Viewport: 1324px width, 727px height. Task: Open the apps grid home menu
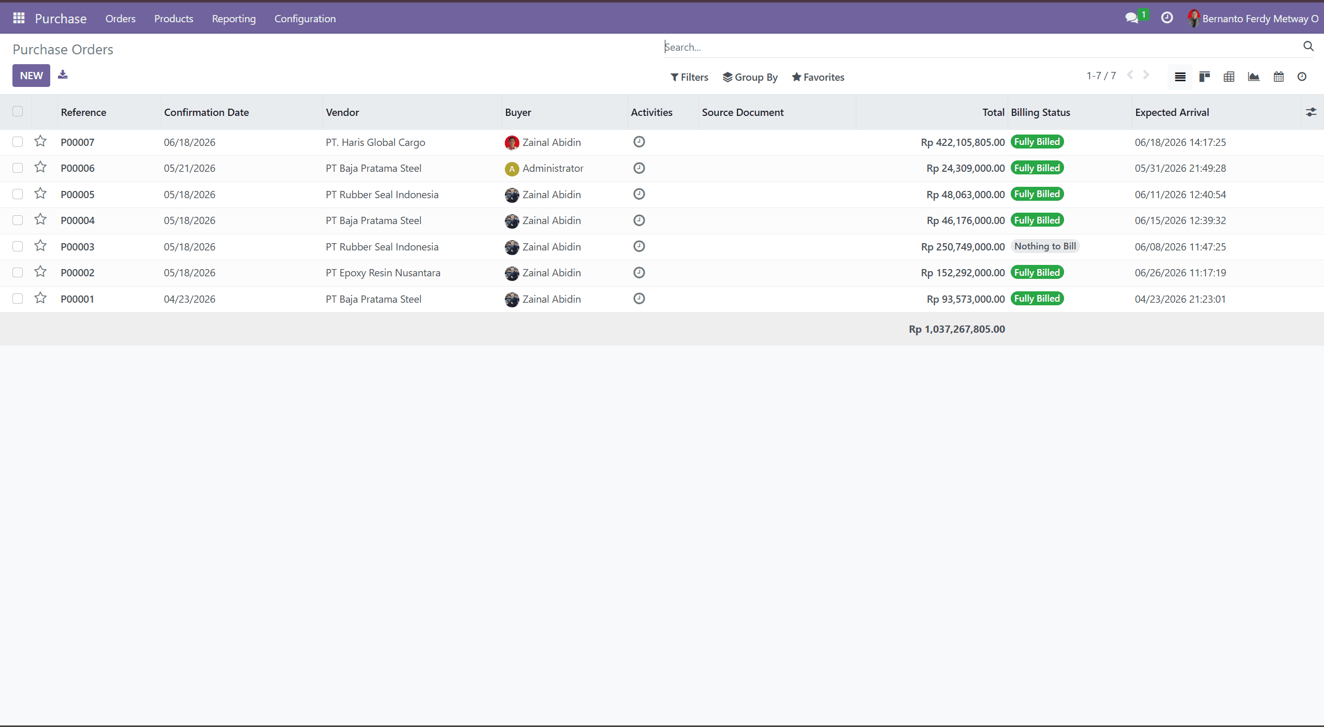pyautogui.click(x=19, y=18)
